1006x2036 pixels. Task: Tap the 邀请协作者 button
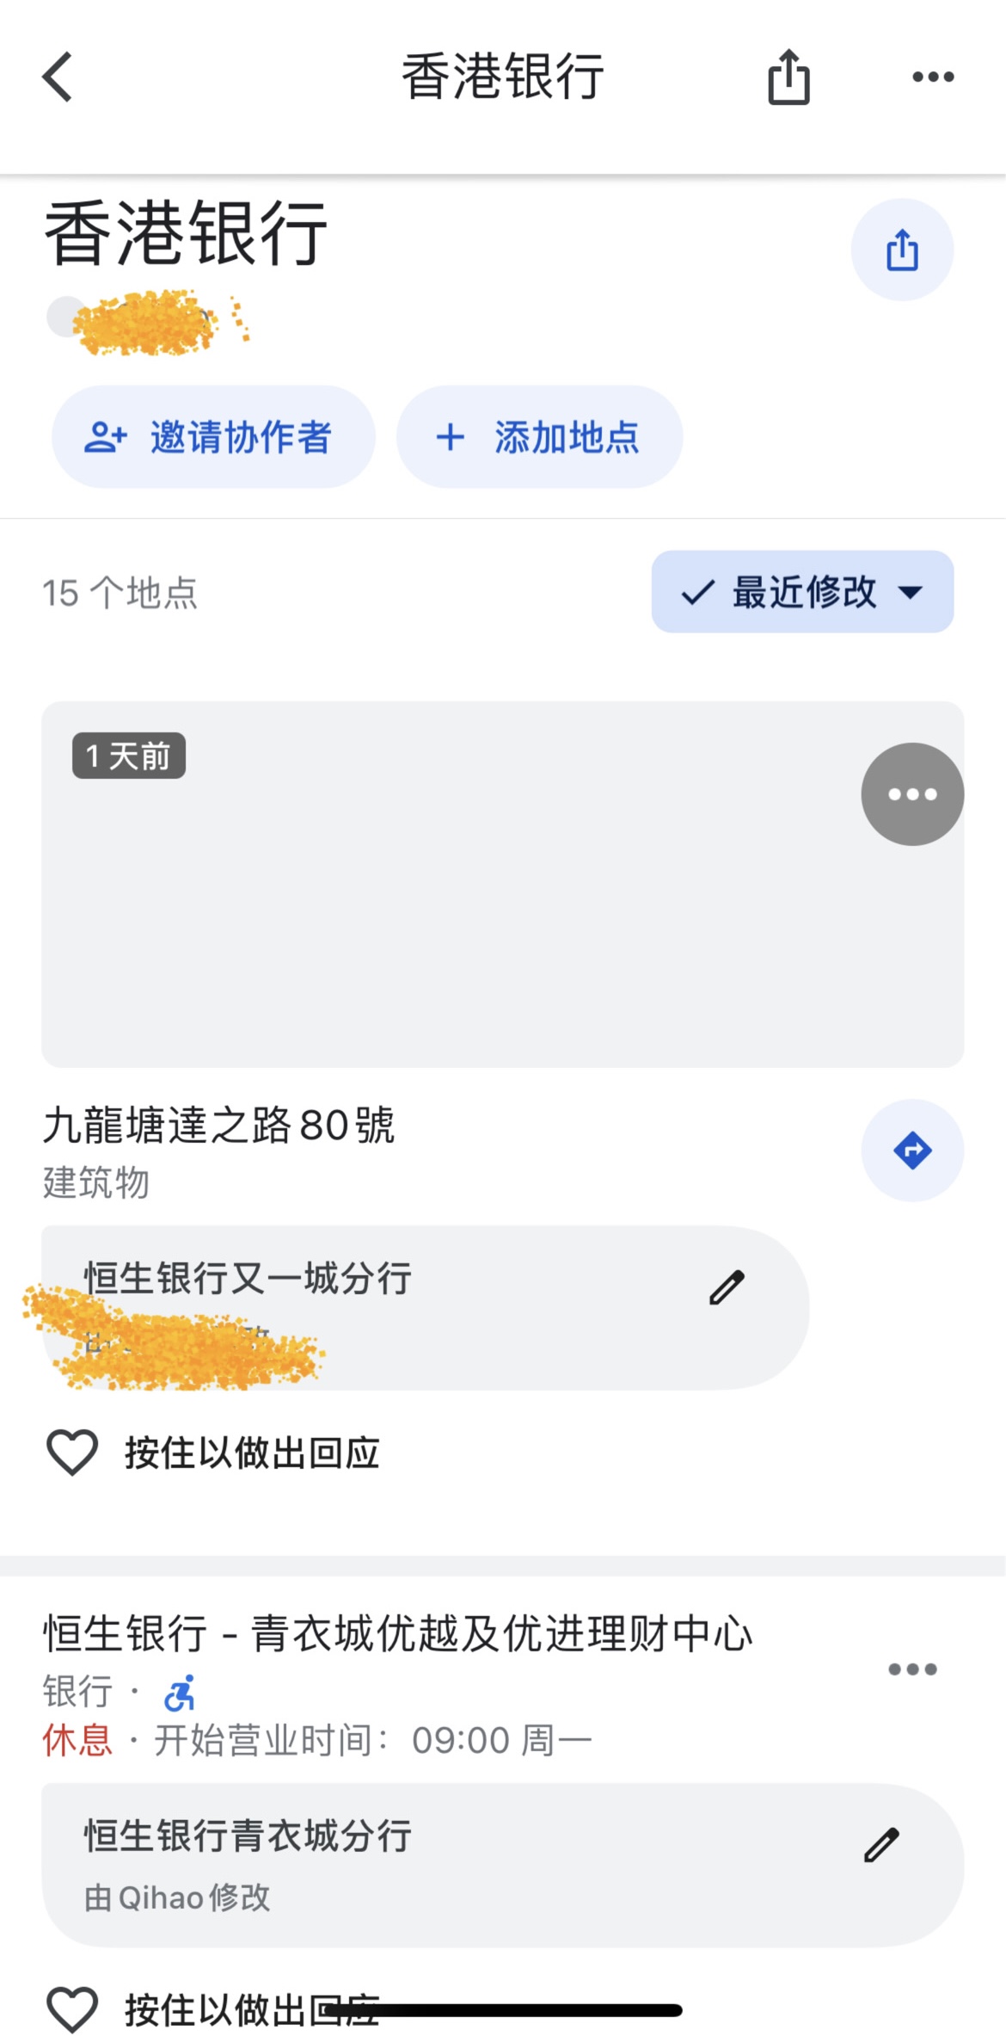(213, 437)
